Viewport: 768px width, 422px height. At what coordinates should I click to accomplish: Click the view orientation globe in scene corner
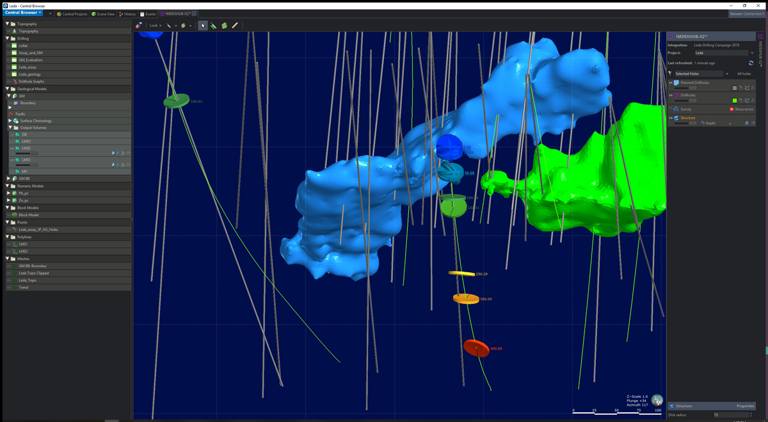point(657,400)
